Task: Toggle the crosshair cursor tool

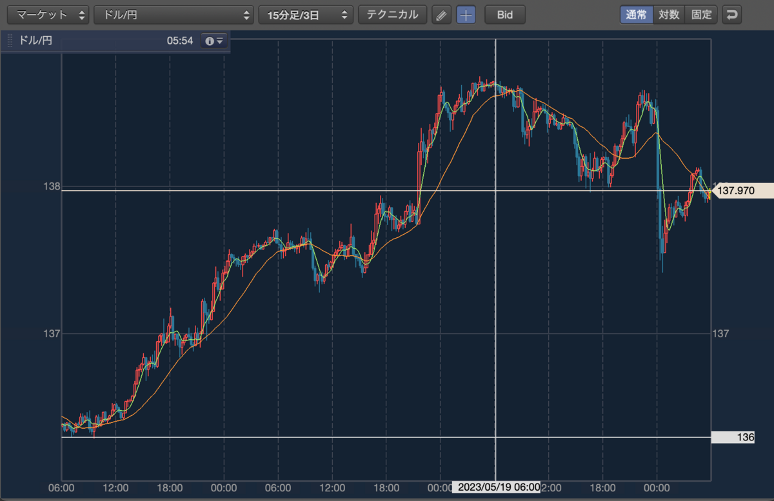Action: click(x=466, y=14)
